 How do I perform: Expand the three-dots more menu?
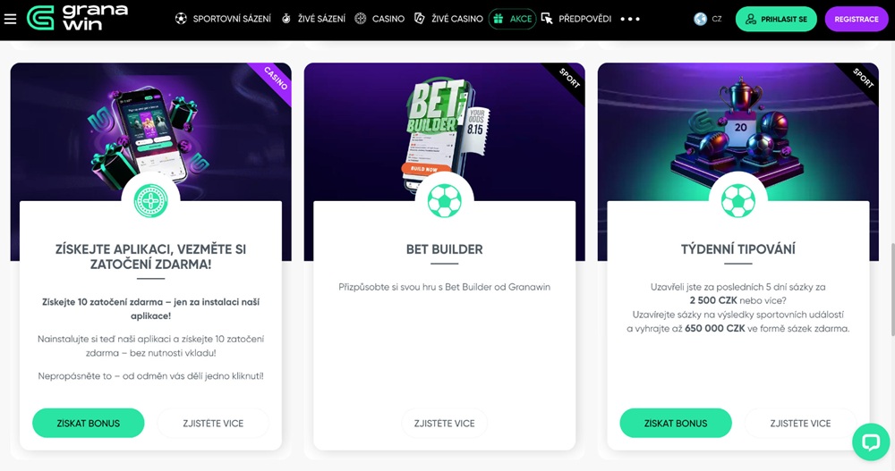630,19
